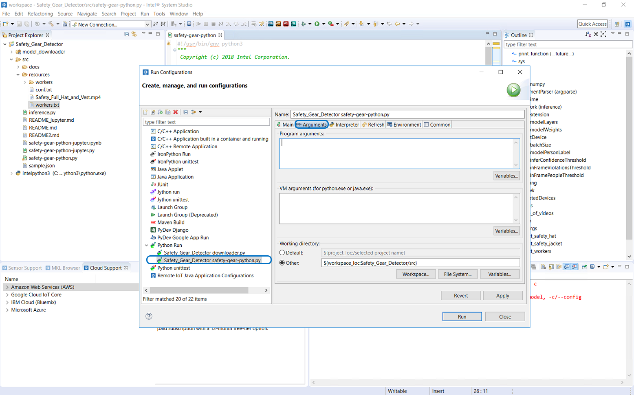Screen dimensions: 634x395
Task: Select Other working directory radio button
Action: coord(282,263)
